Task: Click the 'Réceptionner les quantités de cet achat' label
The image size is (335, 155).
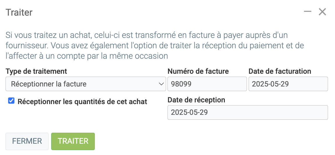Action: tap(82, 102)
